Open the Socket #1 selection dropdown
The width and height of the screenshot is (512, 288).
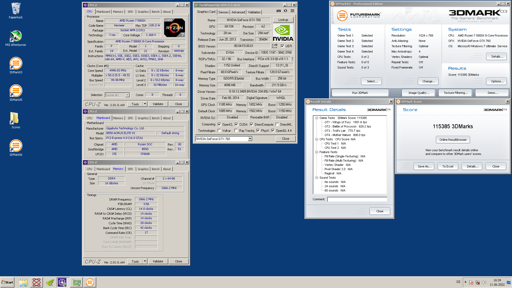coord(127,95)
